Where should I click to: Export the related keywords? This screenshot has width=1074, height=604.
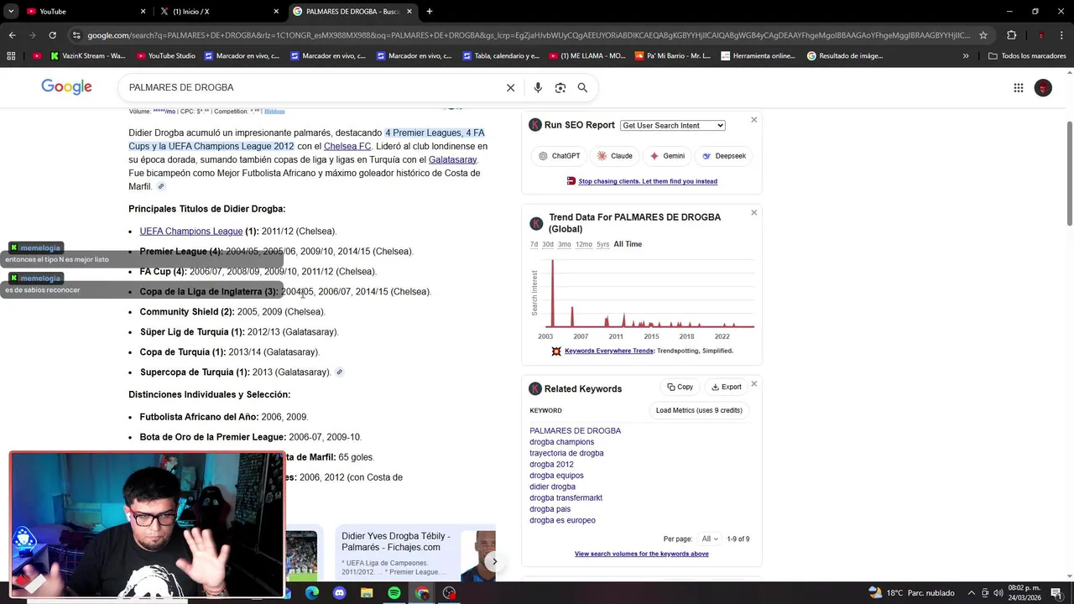[x=727, y=387]
